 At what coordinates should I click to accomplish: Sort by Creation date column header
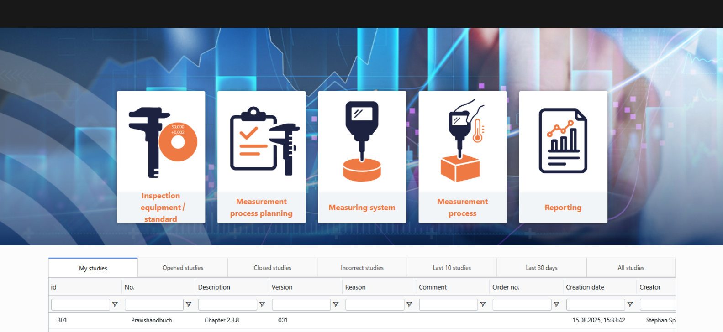(x=585, y=287)
